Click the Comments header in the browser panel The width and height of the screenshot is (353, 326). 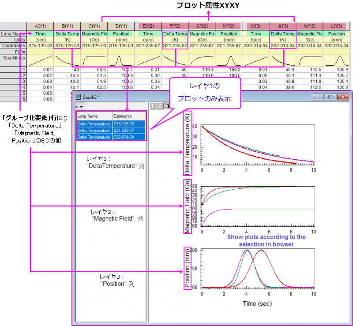129,116
